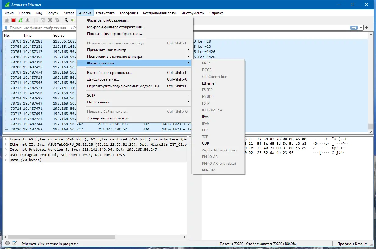
Task: Open the display filter history dropdown arrow
Action: [x=361, y=28]
